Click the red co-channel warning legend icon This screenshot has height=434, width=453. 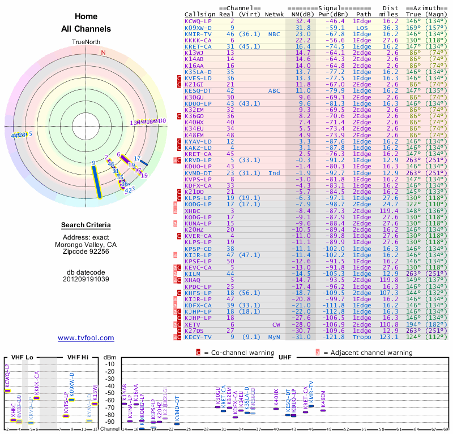tap(198, 352)
